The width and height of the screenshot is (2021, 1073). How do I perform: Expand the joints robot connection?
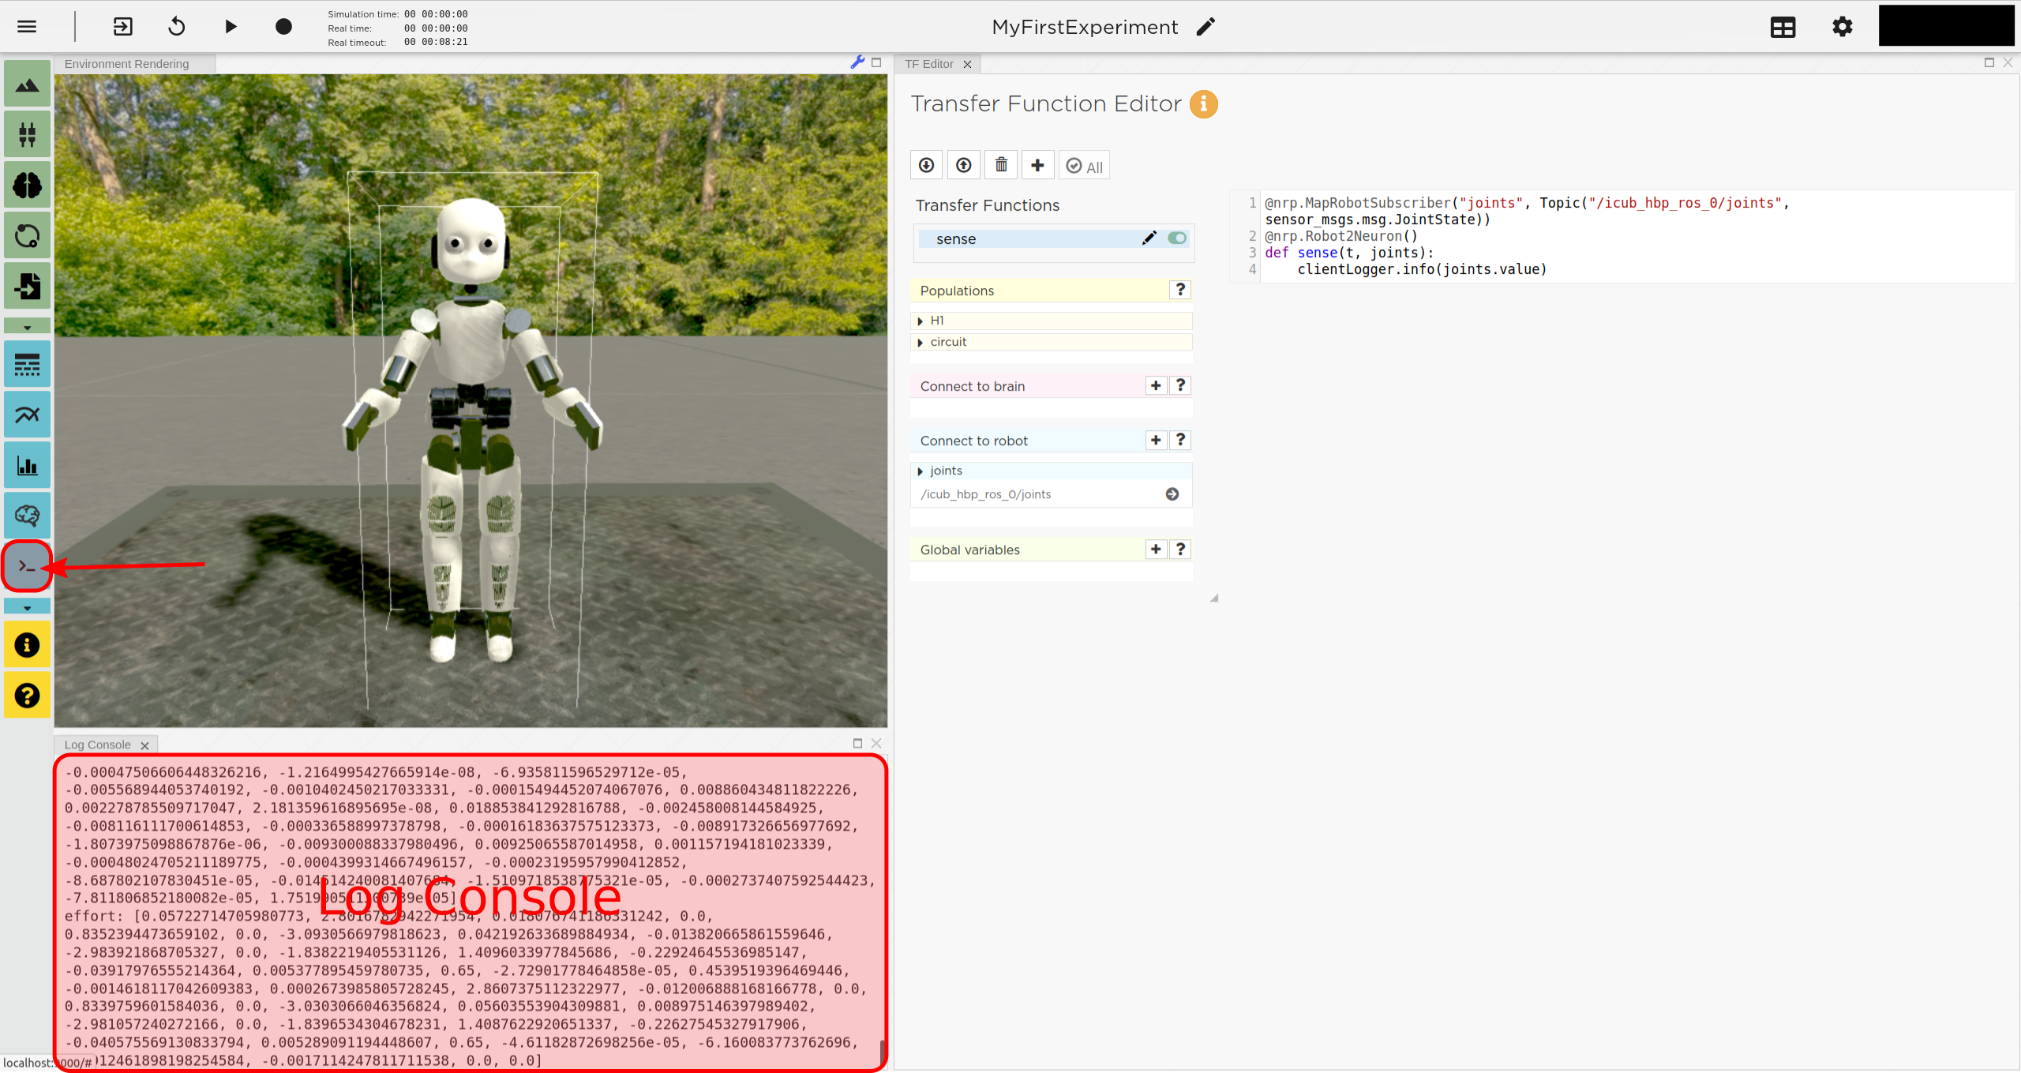[x=920, y=471]
